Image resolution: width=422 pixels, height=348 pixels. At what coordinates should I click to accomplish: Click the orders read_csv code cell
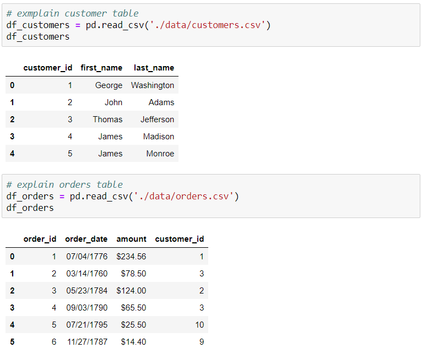211,196
